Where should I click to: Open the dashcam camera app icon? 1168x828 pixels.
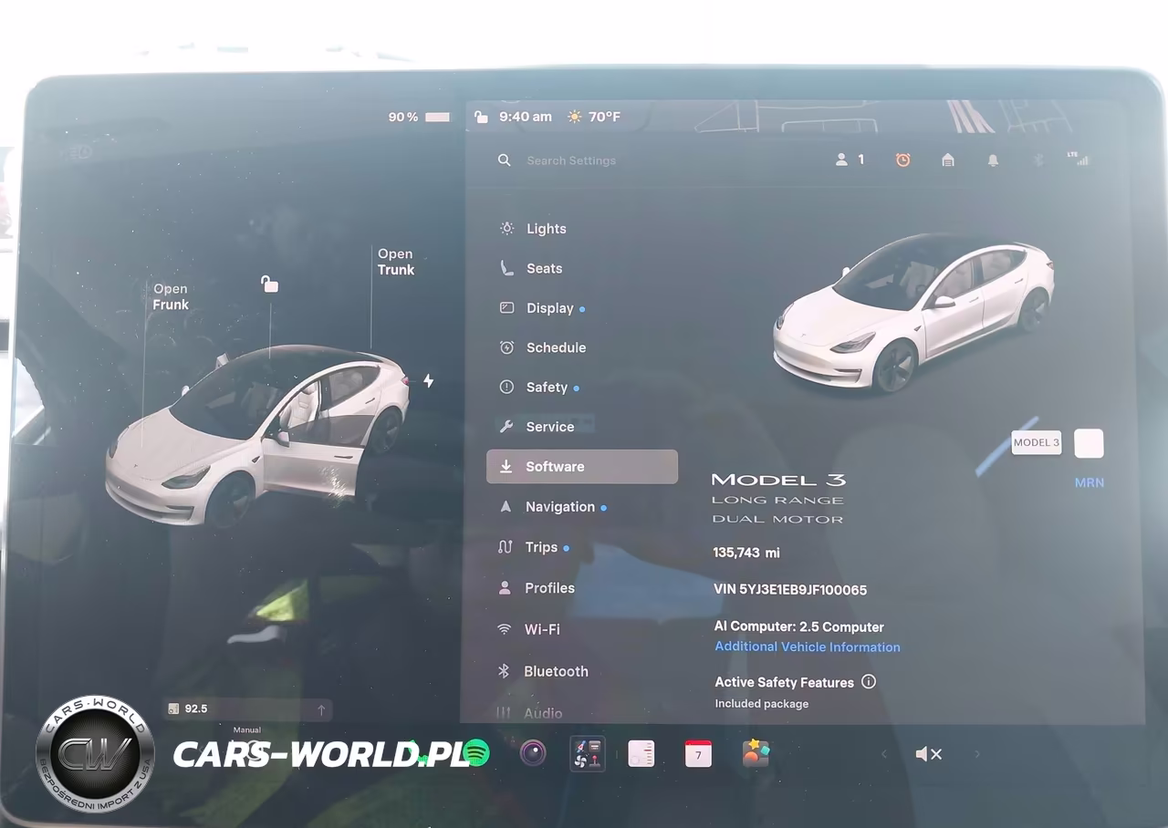[533, 753]
